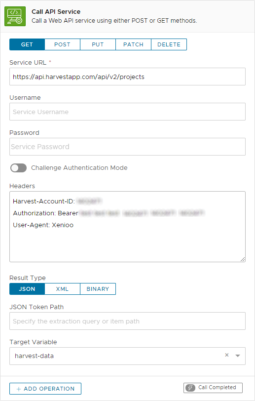Select the JSON result type
This screenshot has height=401, width=255.
point(27,289)
